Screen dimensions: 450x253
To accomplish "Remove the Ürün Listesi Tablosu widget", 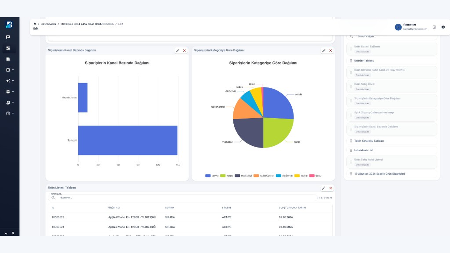I will point(331,188).
